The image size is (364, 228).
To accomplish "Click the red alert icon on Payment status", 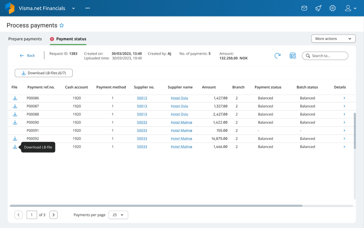I will pyautogui.click(x=52, y=39).
